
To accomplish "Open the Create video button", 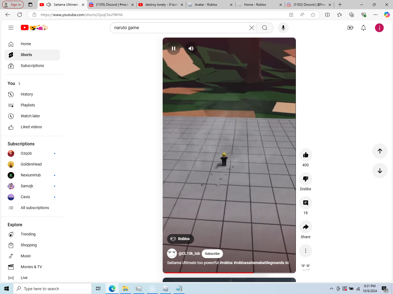I will (350, 28).
